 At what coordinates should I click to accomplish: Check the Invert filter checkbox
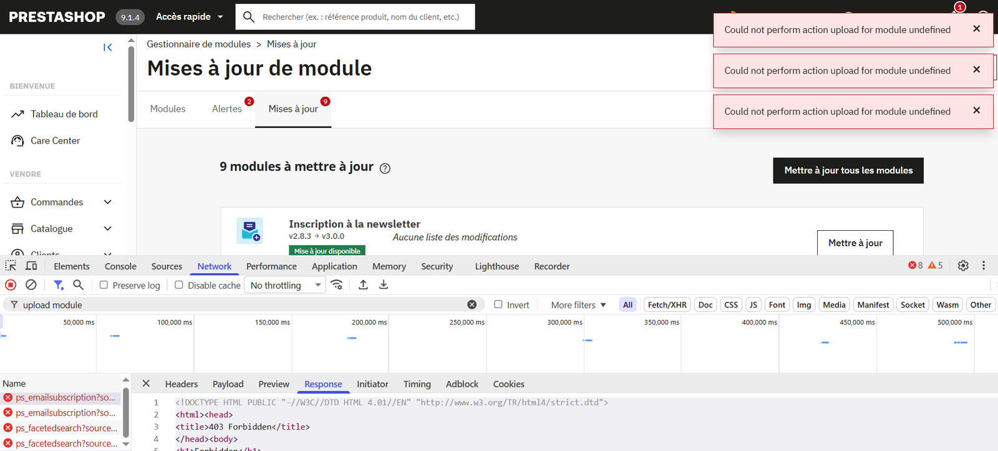pyautogui.click(x=498, y=304)
